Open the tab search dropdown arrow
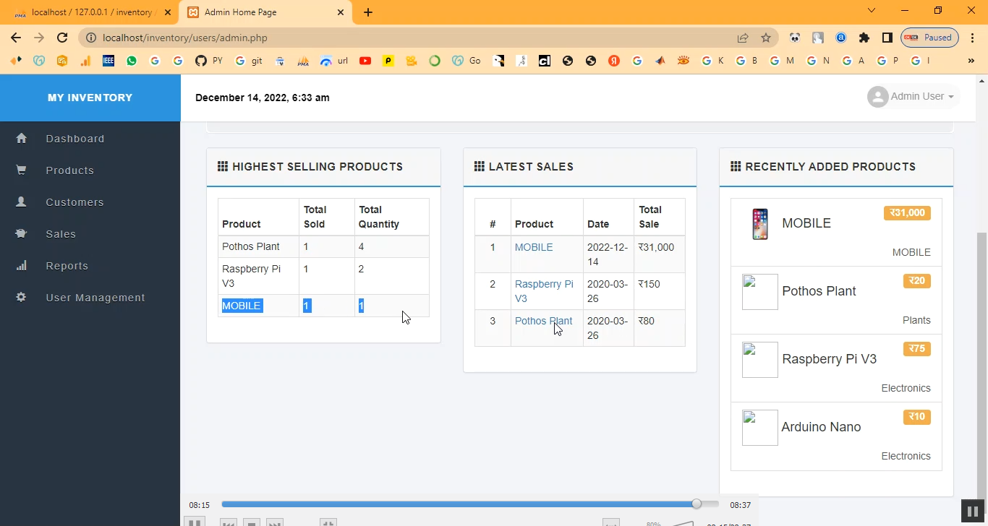Viewport: 988px width, 526px height. pyautogui.click(x=872, y=11)
